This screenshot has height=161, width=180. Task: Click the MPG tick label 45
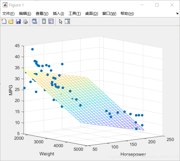click(17, 46)
